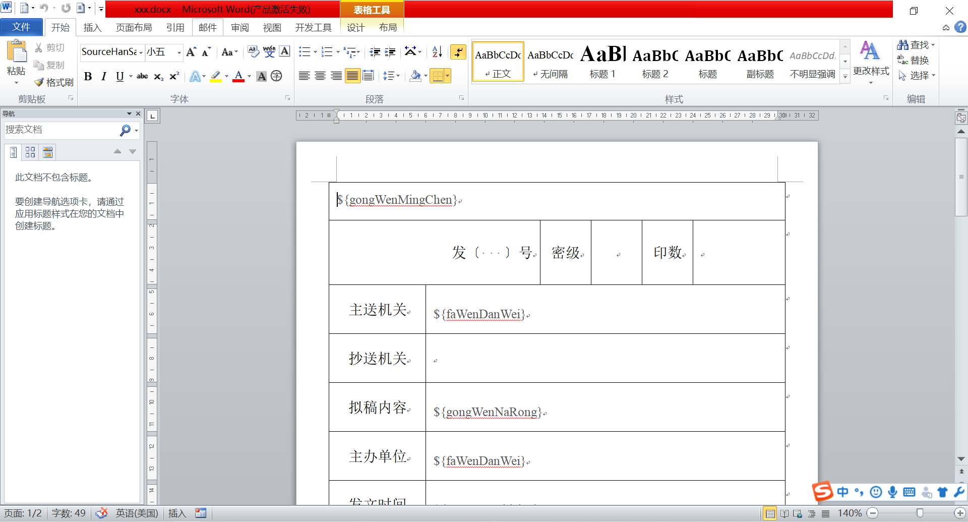The image size is (968, 522).
Task: Click the Word Help question mark
Action: [x=960, y=27]
